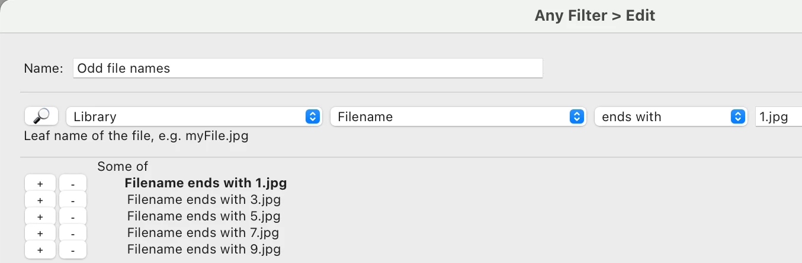The width and height of the screenshot is (802, 263).
Task: Open the 'ends with' operator dropdown
Action: click(x=669, y=117)
